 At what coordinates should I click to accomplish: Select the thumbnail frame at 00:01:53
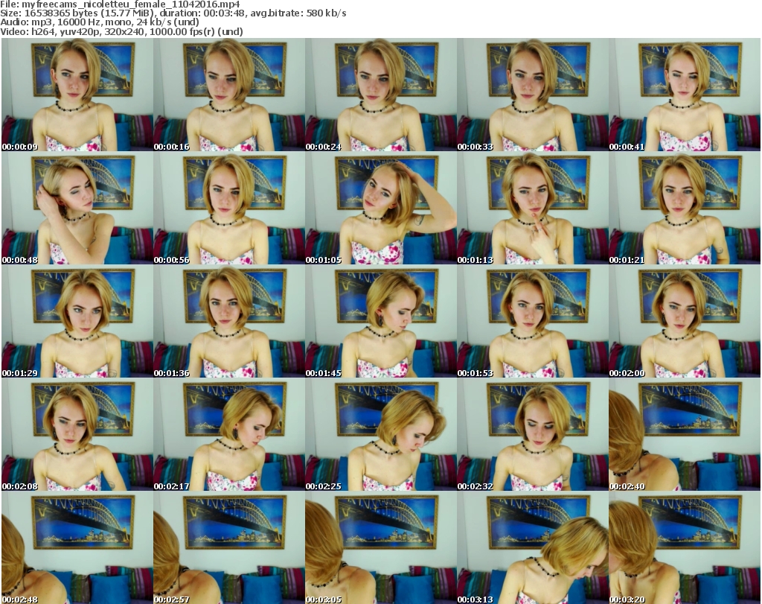533,321
